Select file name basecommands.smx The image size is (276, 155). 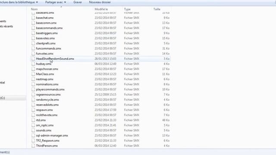(x=49, y=28)
